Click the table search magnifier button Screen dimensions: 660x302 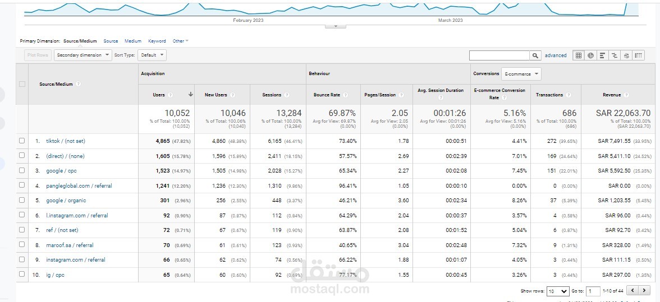tap(535, 55)
